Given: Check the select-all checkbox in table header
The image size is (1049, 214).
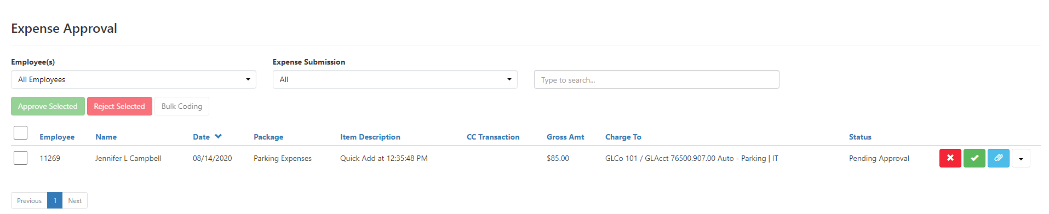Looking at the screenshot, I should coord(20,133).
